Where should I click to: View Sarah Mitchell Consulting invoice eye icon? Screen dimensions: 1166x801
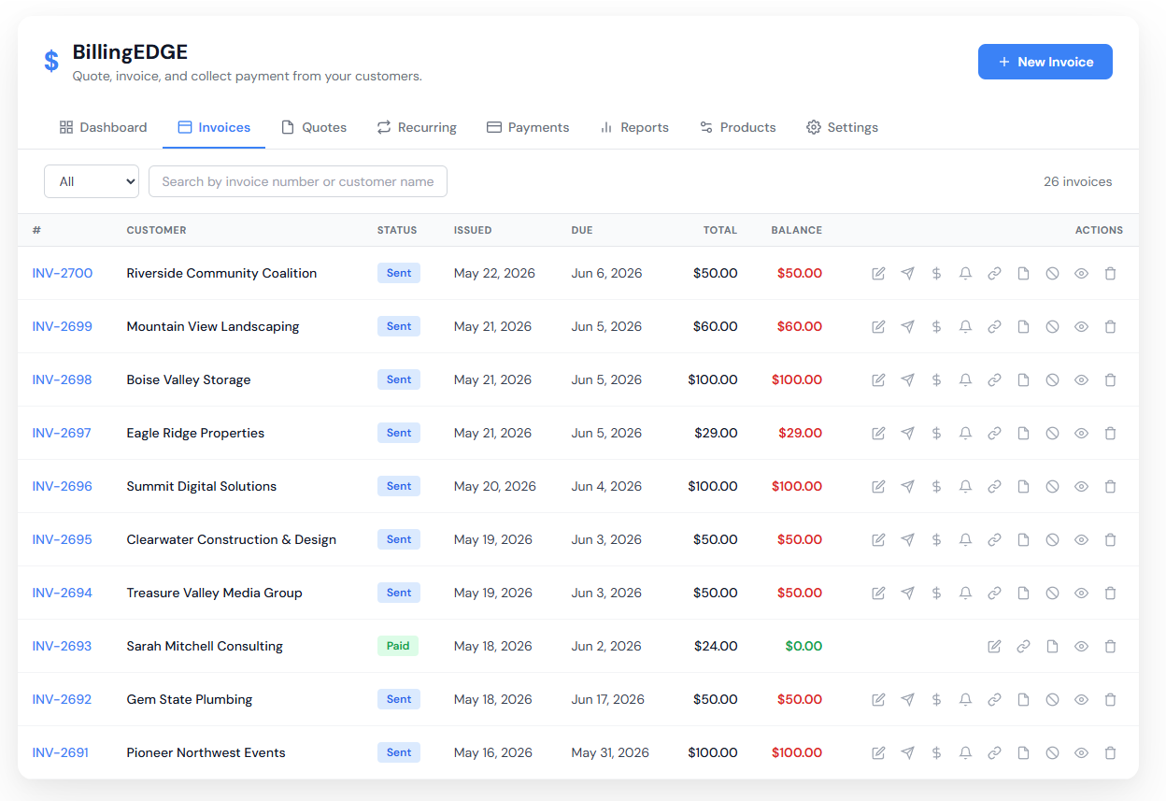(1081, 647)
